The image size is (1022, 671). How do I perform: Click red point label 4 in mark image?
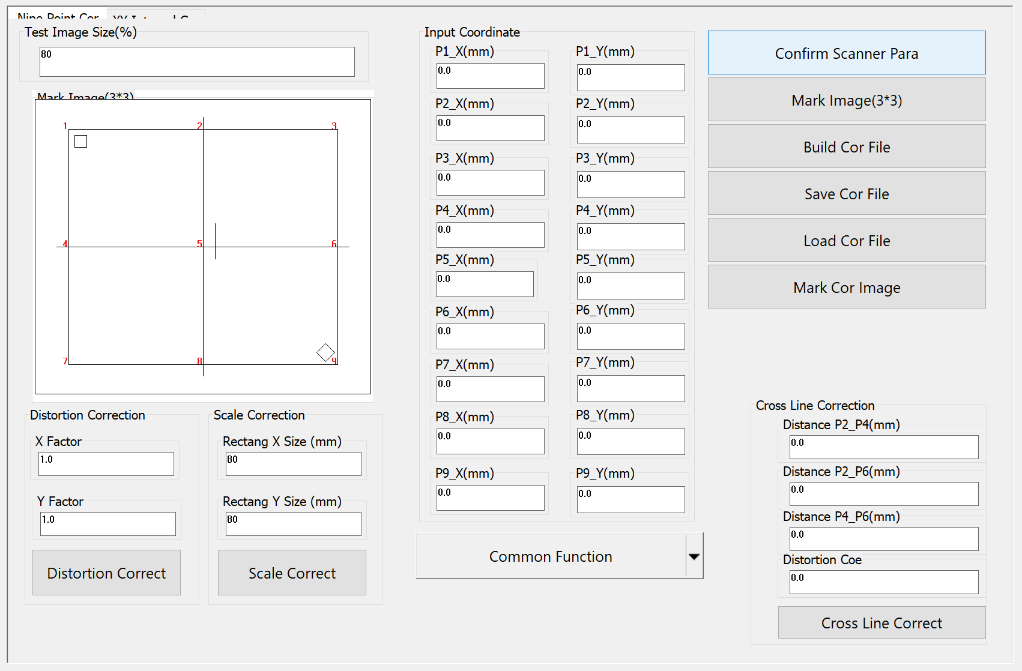(x=65, y=244)
